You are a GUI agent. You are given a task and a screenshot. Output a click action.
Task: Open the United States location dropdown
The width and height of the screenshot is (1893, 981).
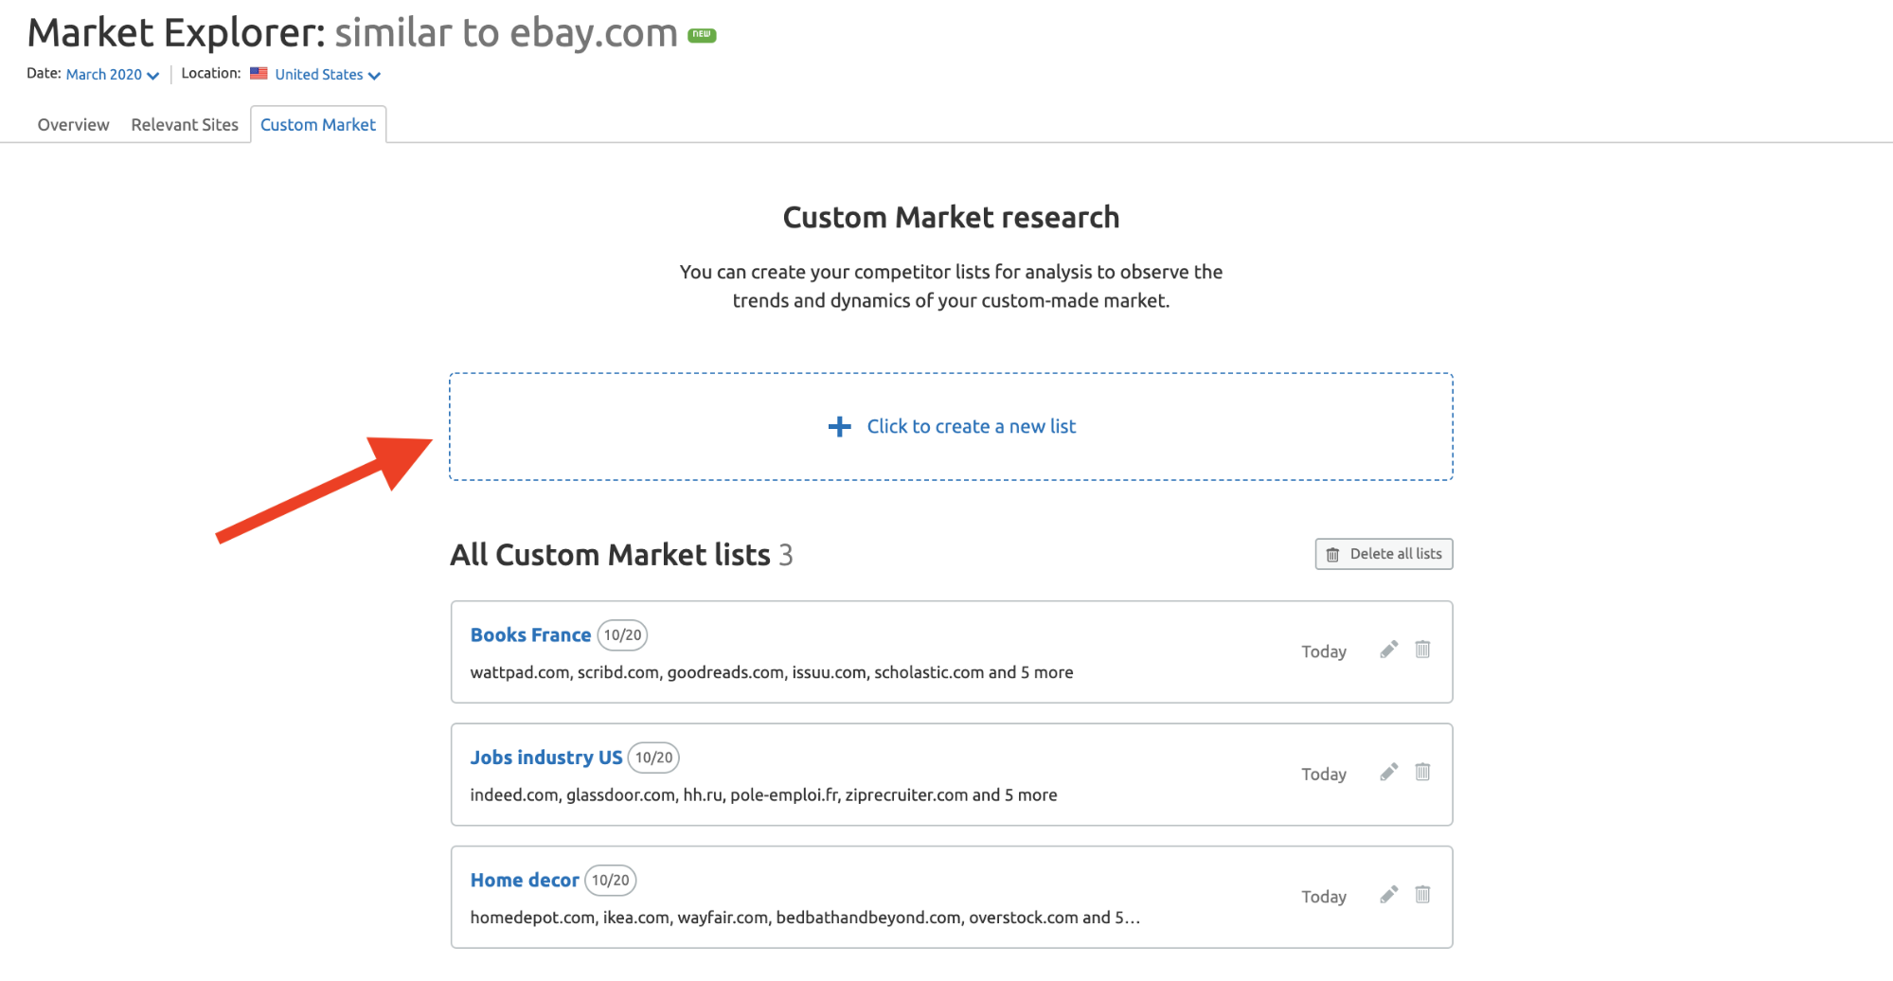328,75
